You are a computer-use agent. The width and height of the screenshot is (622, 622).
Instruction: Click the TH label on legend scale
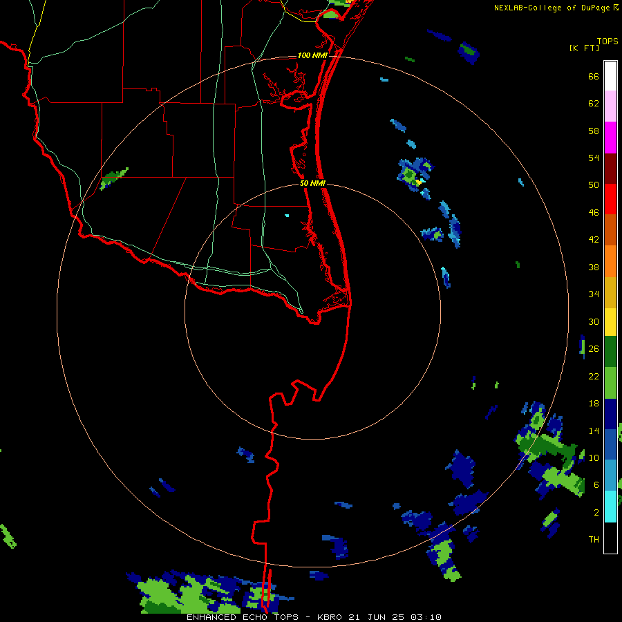point(594,539)
